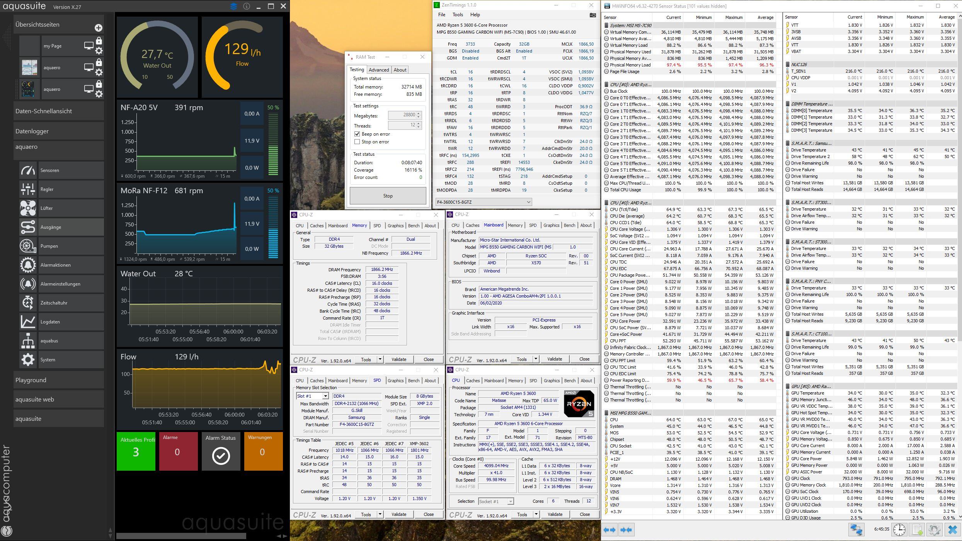Open the Sensoren gauge icon in aquasuite
The image size is (962, 541).
pyautogui.click(x=28, y=170)
